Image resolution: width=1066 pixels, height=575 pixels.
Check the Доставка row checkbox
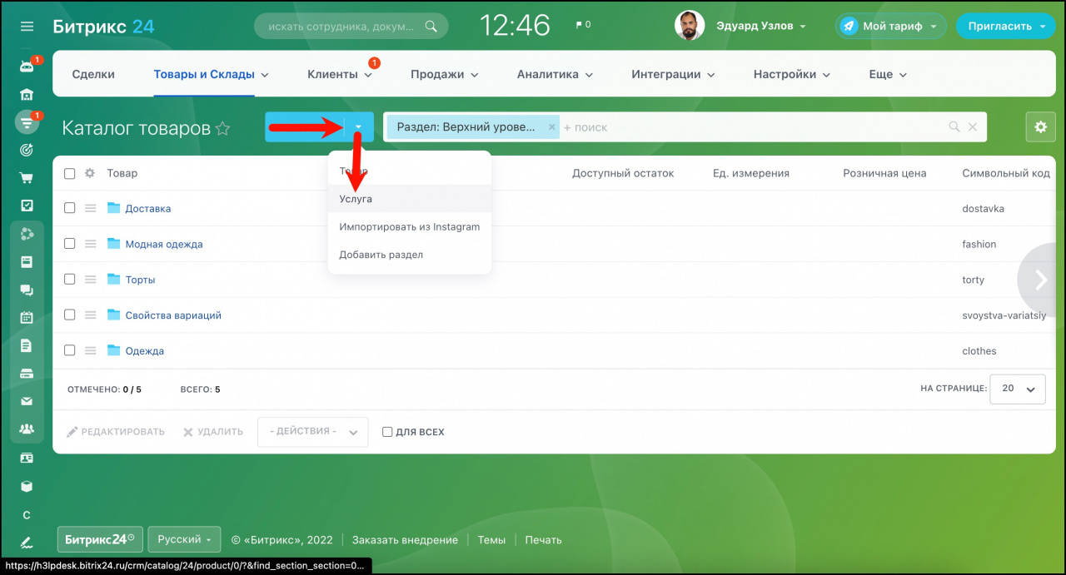(70, 208)
